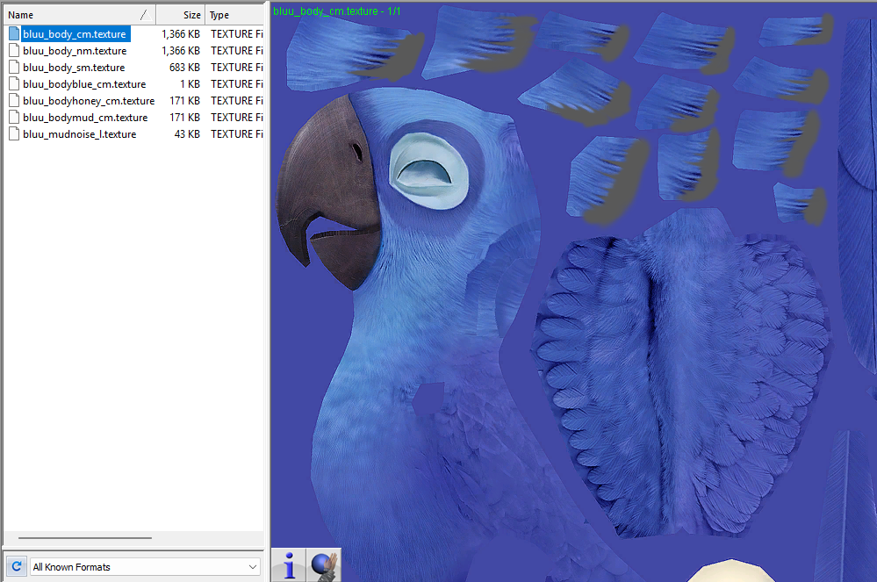This screenshot has width=877, height=582.
Task: Click file icon next to bluu_bodyhoney_cm.texture
Action: (14, 101)
